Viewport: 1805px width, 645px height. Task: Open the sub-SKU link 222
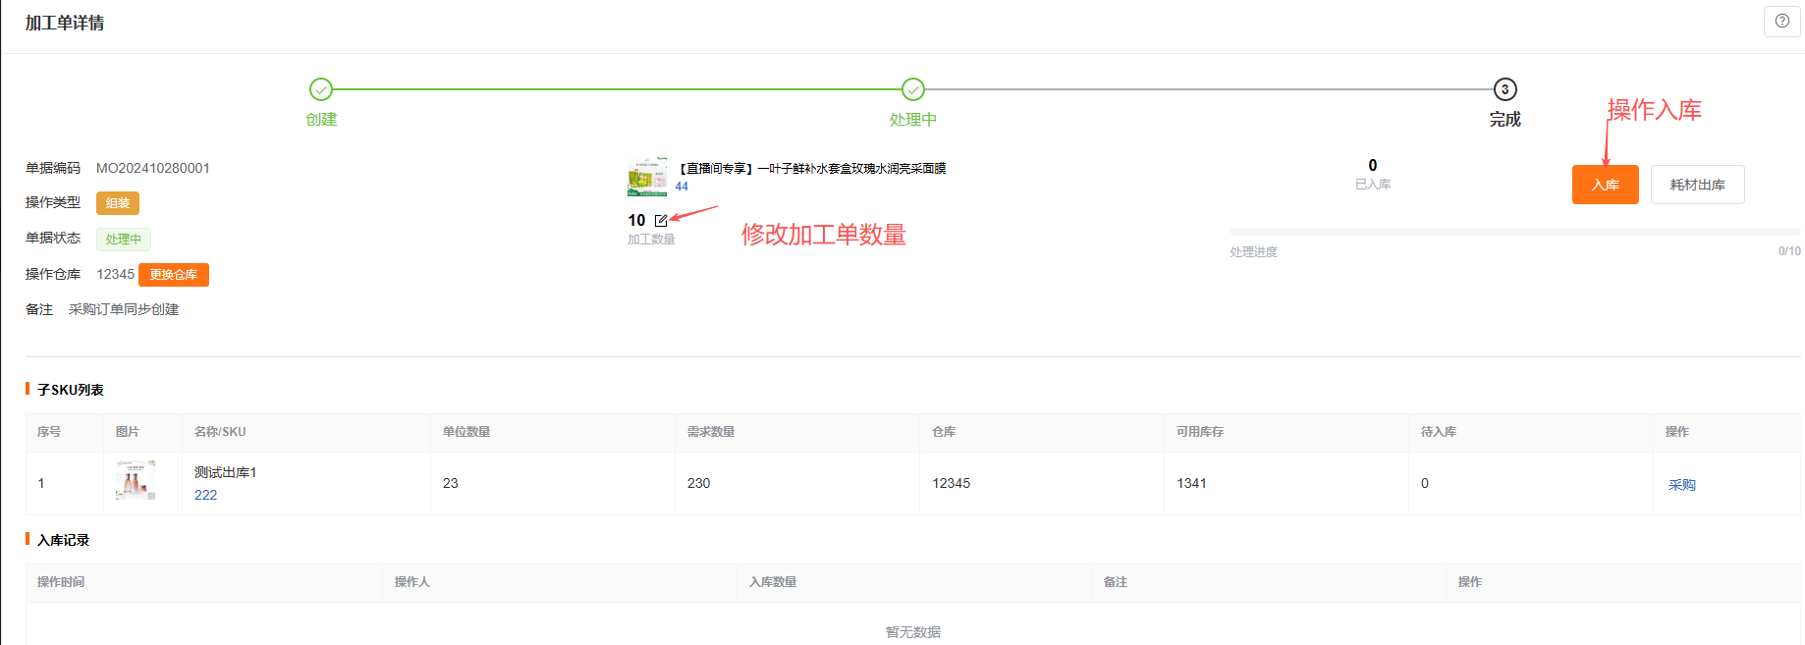(205, 495)
